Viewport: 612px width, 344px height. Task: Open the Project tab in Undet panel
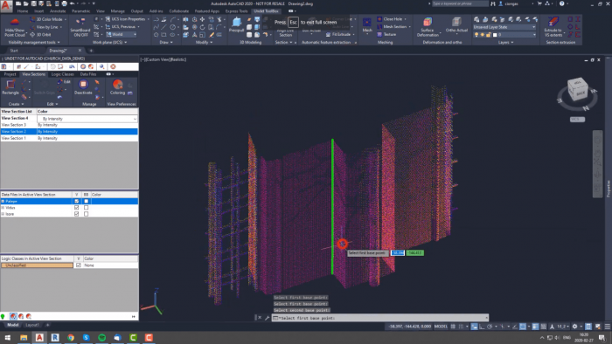10,74
